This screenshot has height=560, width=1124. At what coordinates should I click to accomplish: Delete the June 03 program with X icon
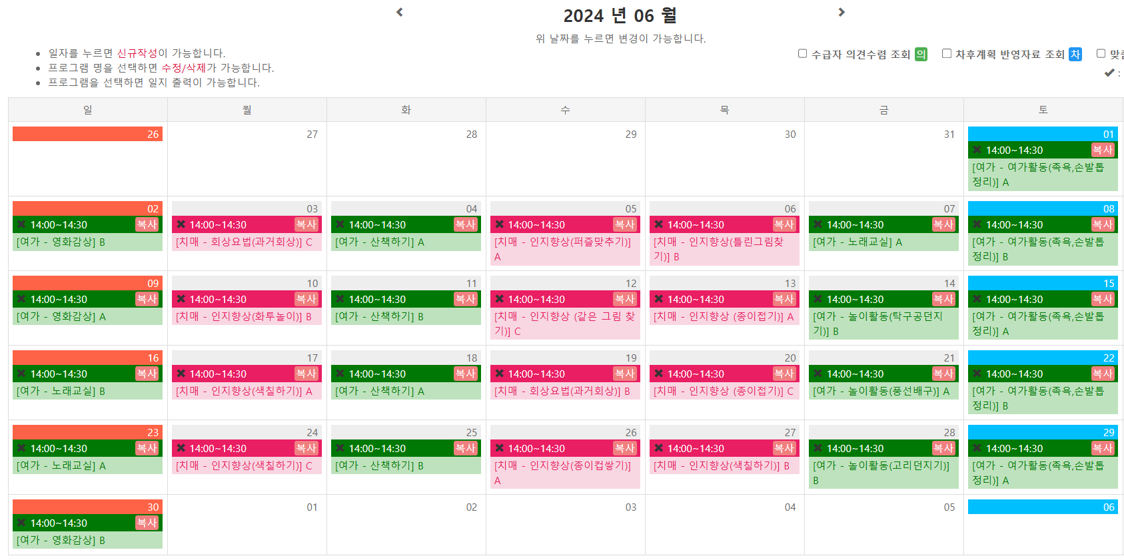181,224
